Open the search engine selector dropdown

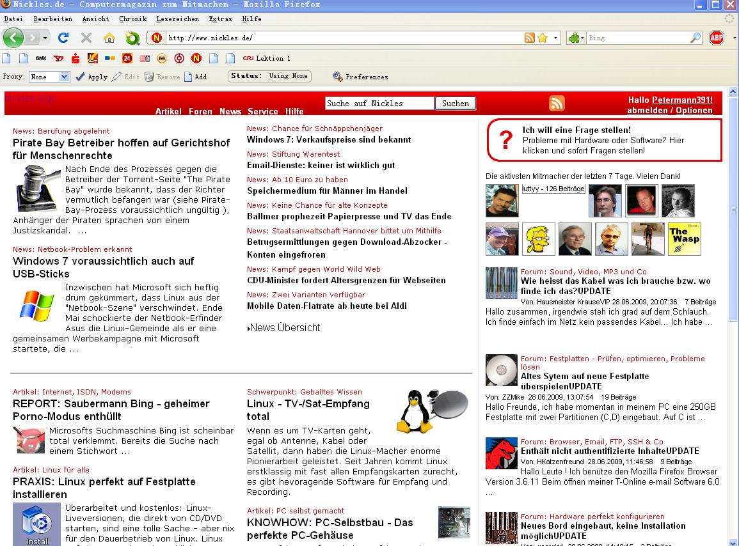[576, 38]
